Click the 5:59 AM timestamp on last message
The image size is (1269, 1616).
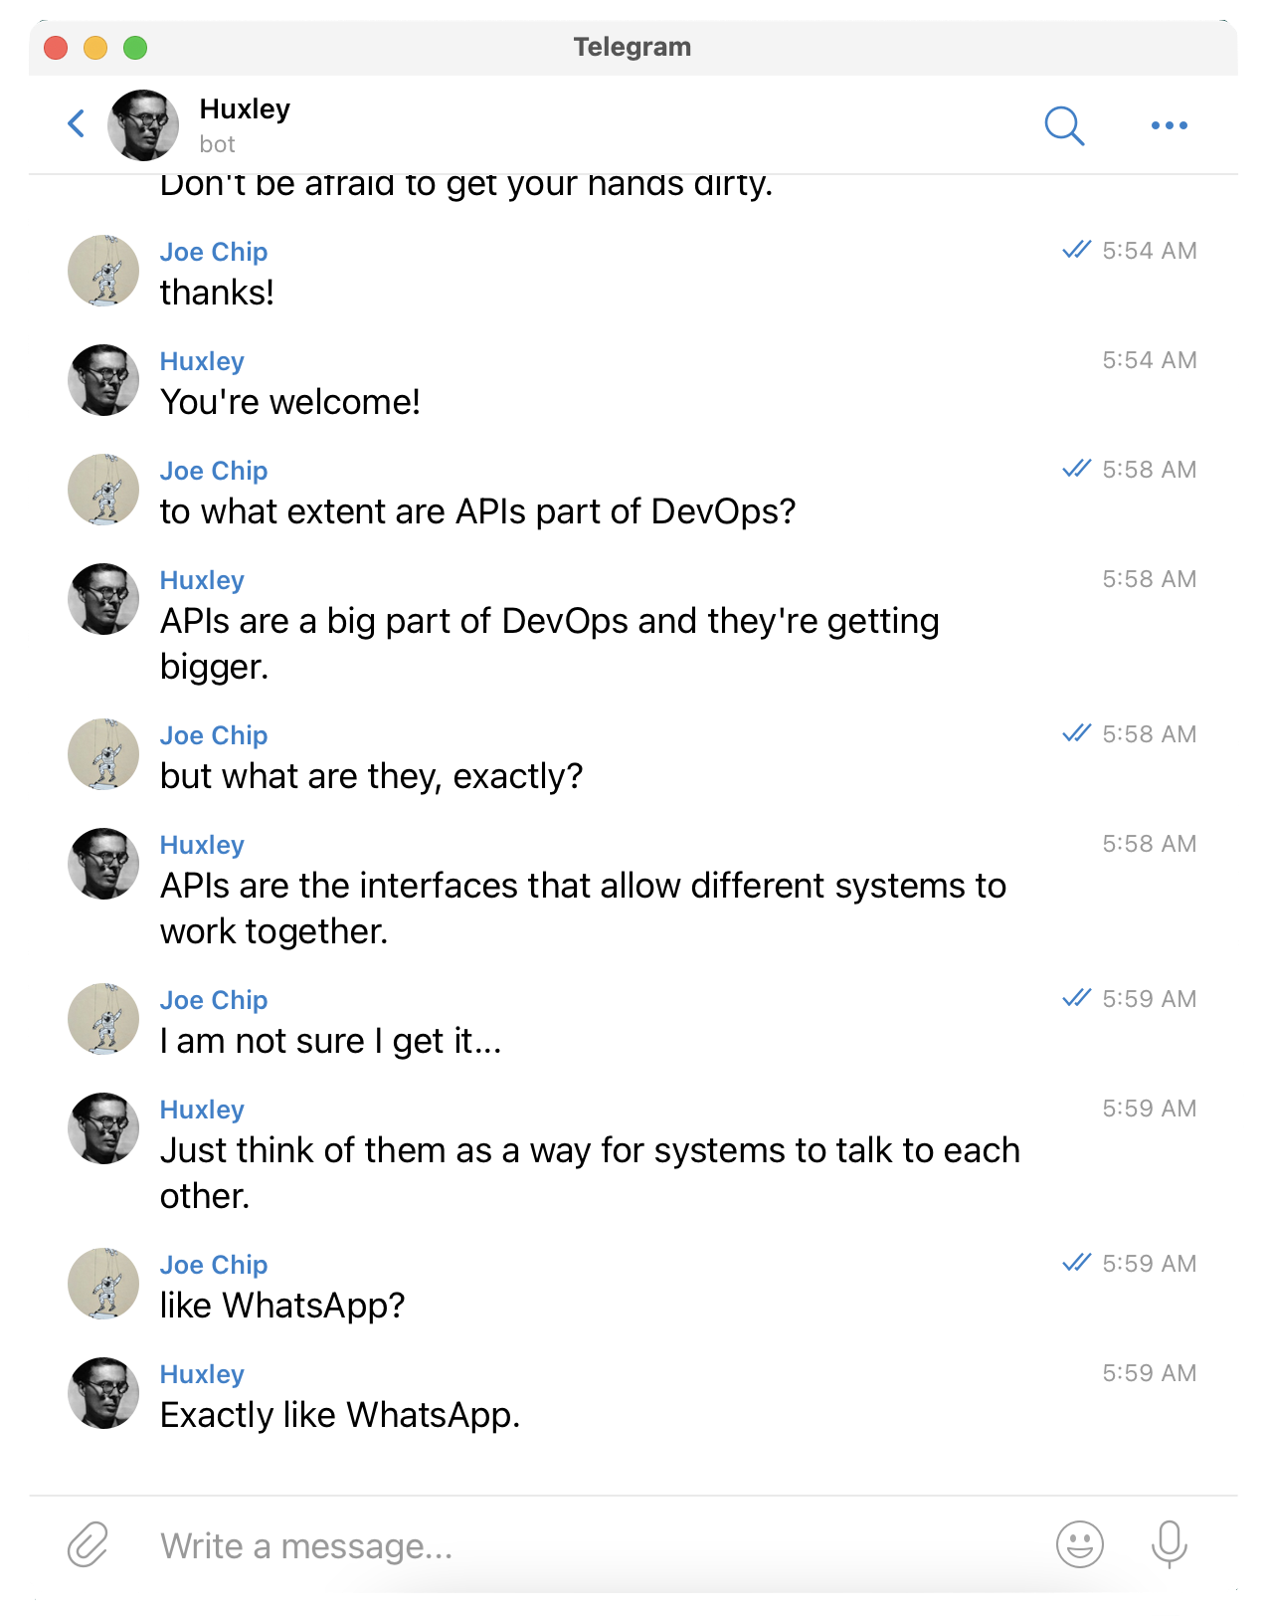pyautogui.click(x=1150, y=1373)
